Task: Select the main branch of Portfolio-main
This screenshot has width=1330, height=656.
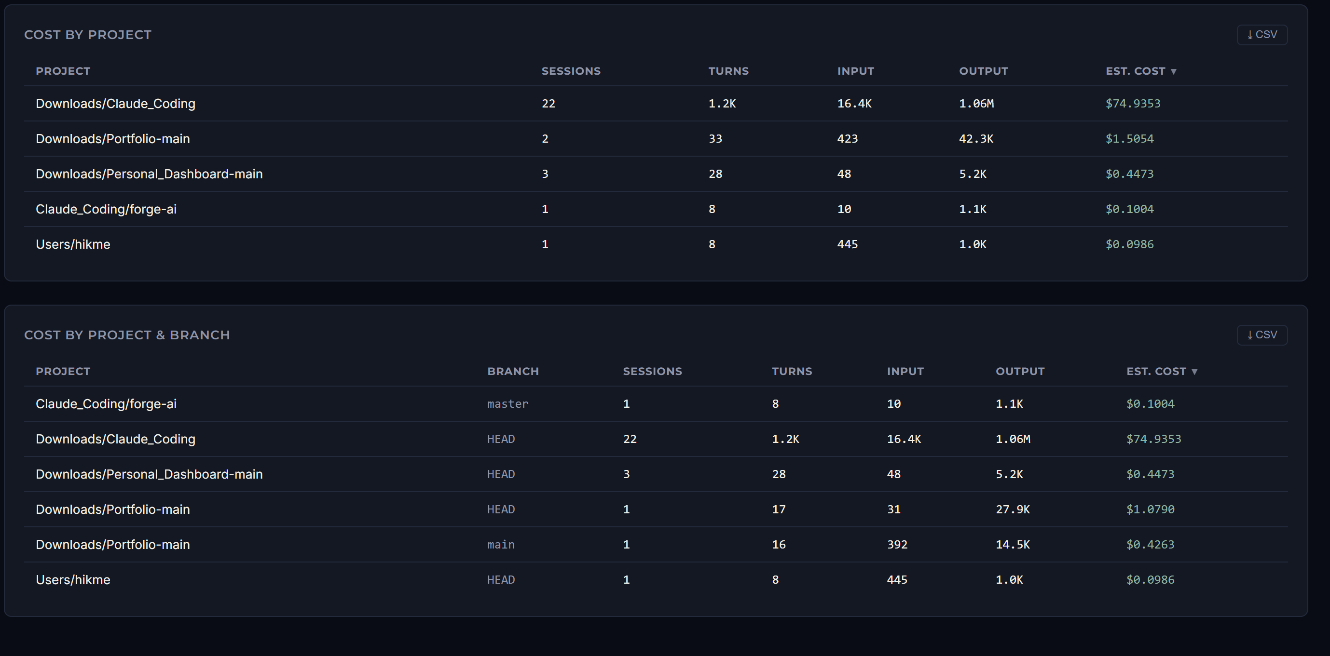Action: coord(501,545)
